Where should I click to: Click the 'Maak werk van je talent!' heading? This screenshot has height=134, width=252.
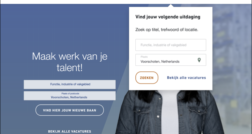70,62
